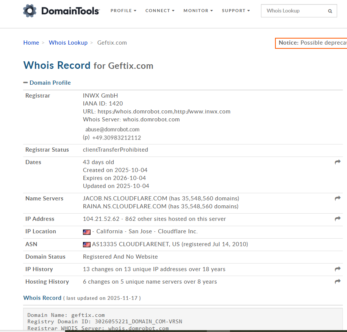Open the Support navigation menu
Screen dimensions: 347x332
point(236,11)
